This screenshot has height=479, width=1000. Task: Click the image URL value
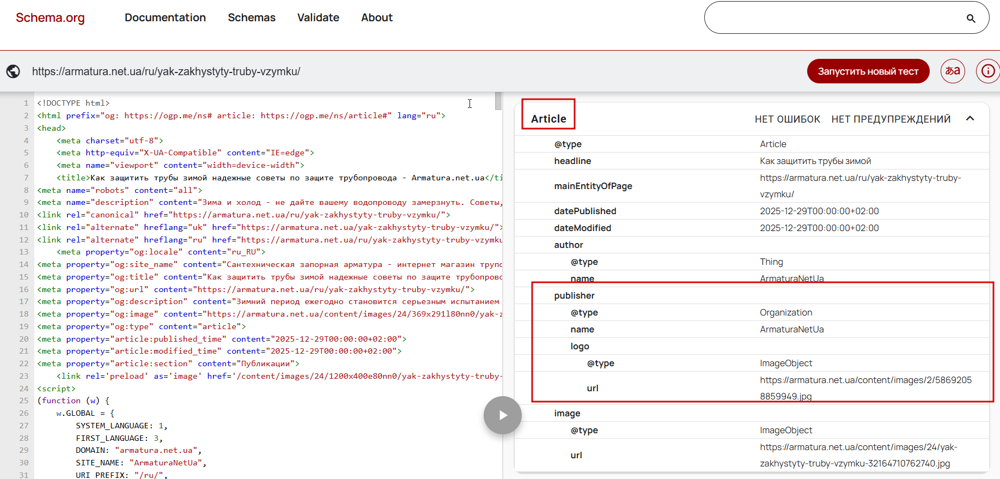pos(858,455)
